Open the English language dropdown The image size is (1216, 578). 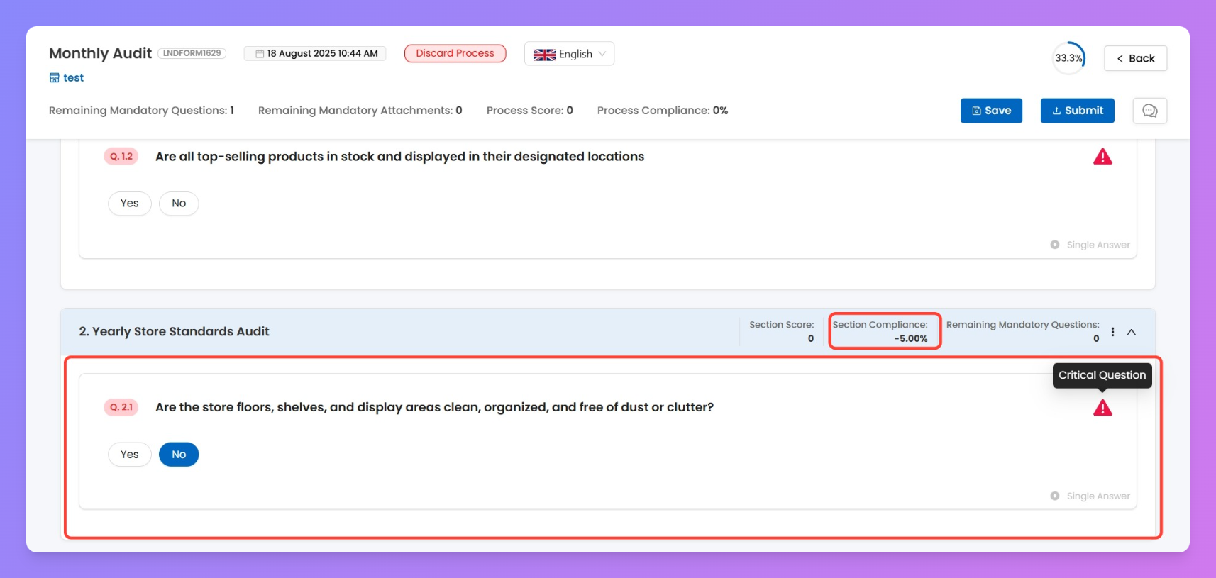(x=569, y=54)
